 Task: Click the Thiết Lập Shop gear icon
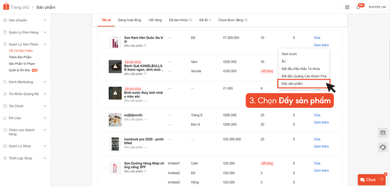[x=5, y=158]
